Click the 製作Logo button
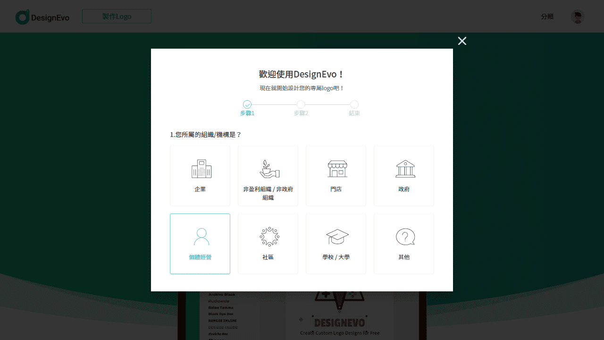Viewport: 604px width, 340px height. click(x=117, y=16)
